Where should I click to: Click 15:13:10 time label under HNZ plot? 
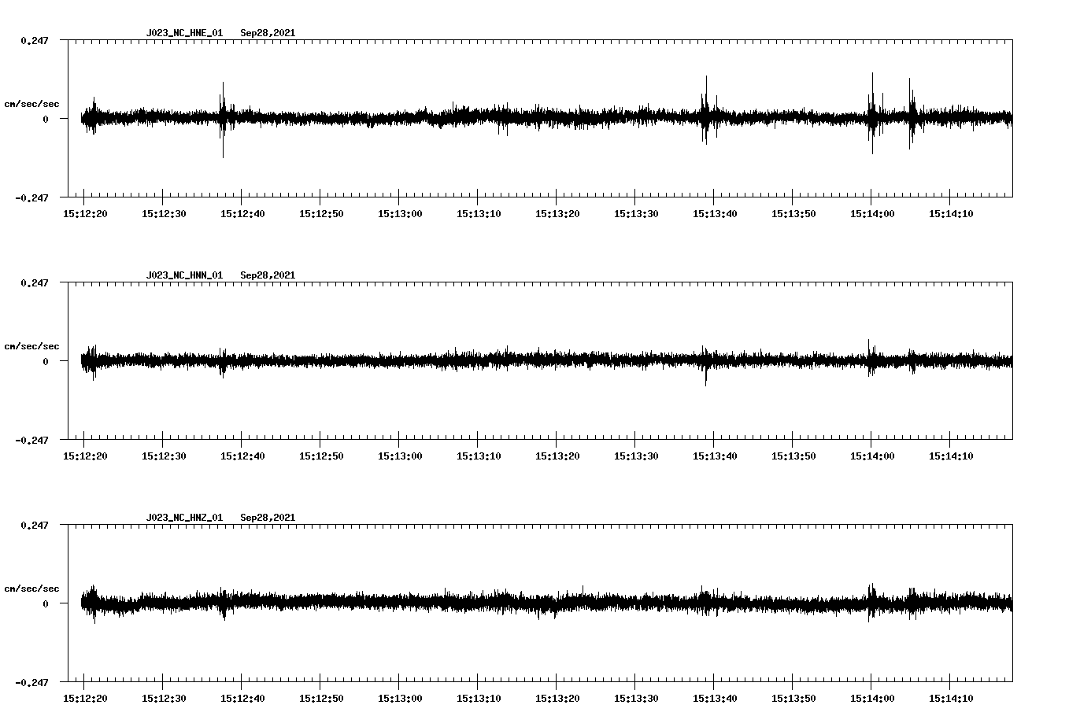479,699
